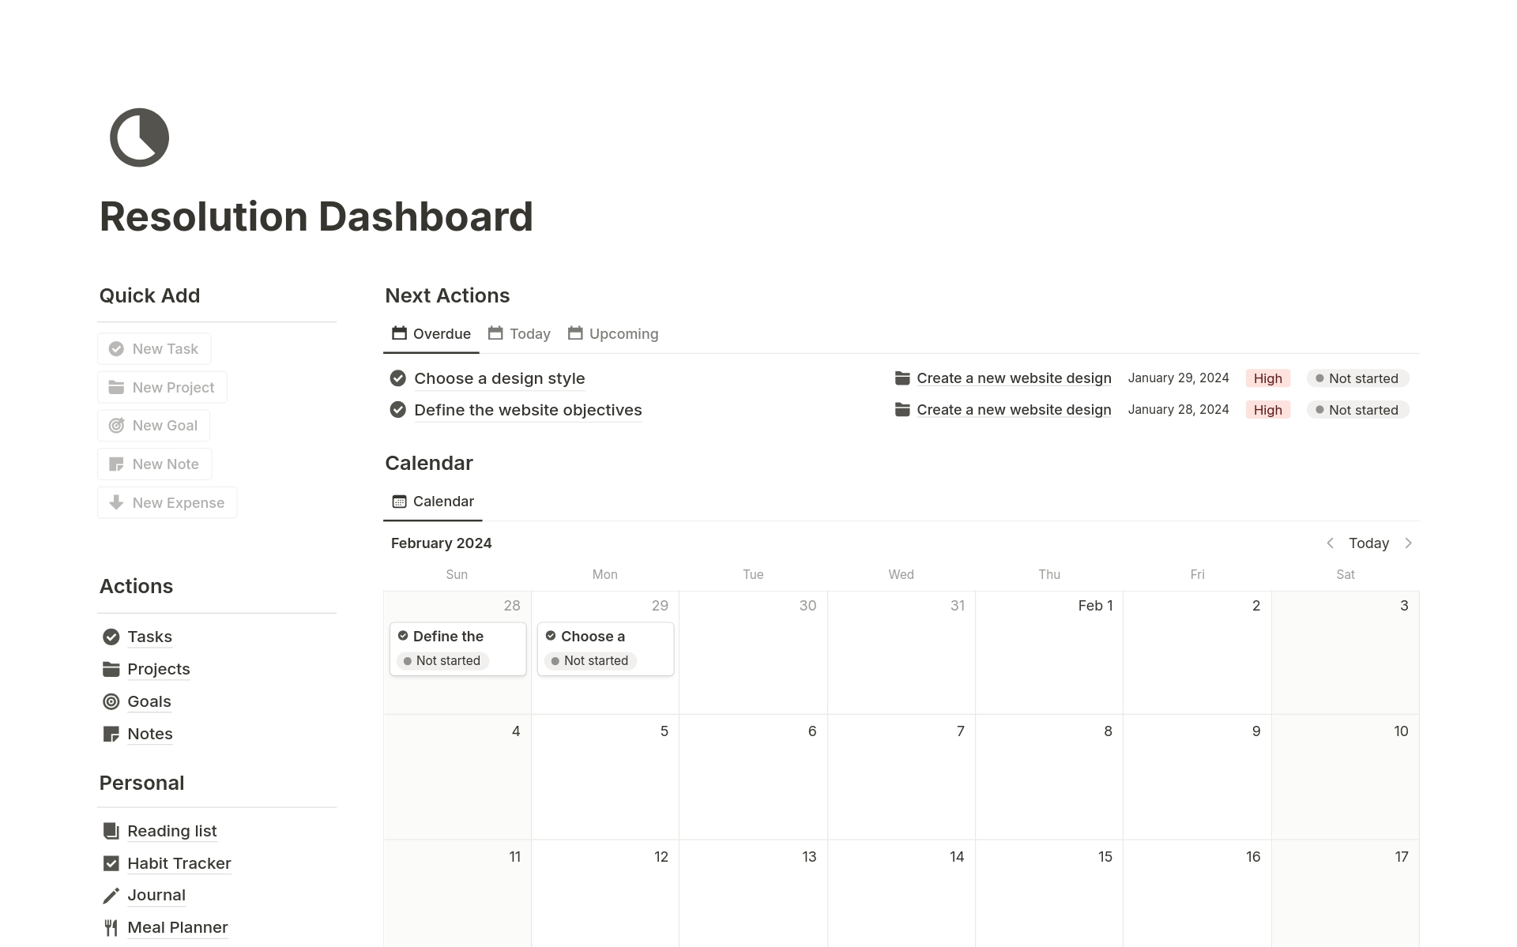Select the Overdue tab in Next Actions
Viewport: 1517px width, 947px height.
click(x=431, y=334)
